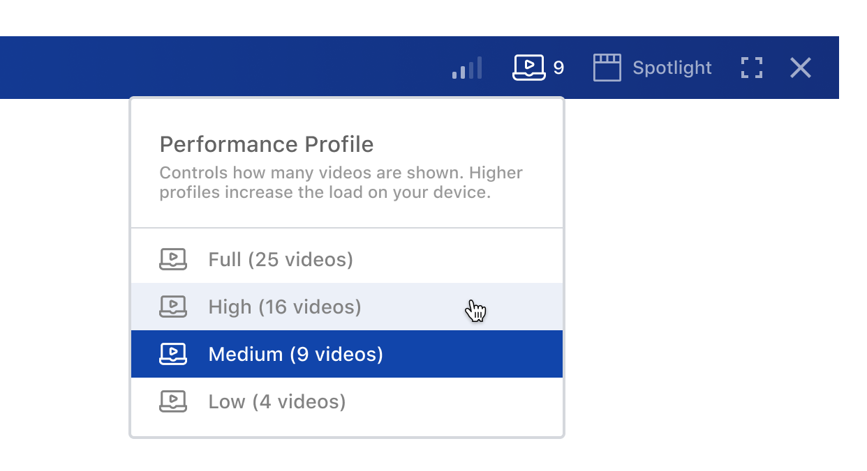Close the meeting view with X
The height and width of the screenshot is (471, 867).
point(801,68)
